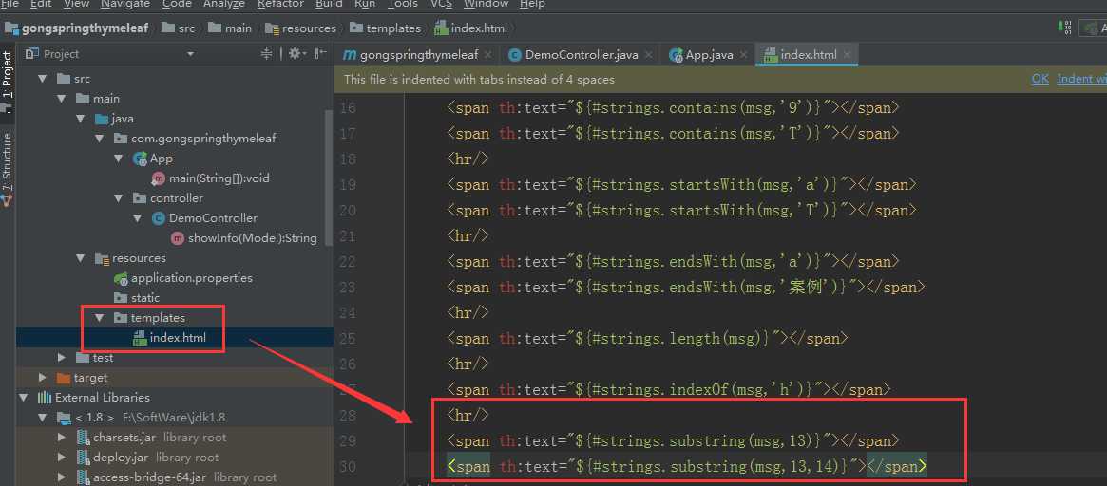The width and height of the screenshot is (1107, 486).
Task: Select the App class icon in the tree
Action: pyautogui.click(x=139, y=159)
